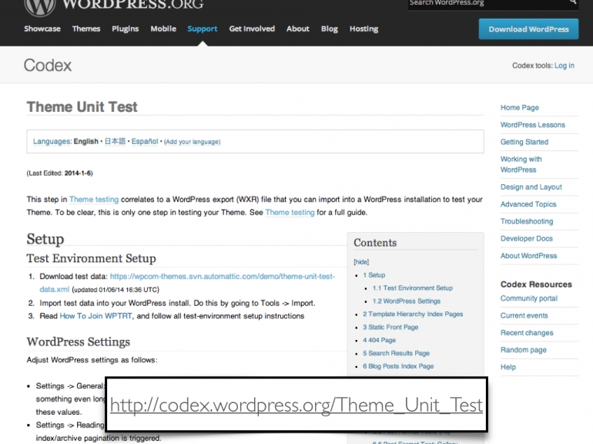Open the Showcase menu item
Viewport: 593px width, 444px height.
[42, 29]
